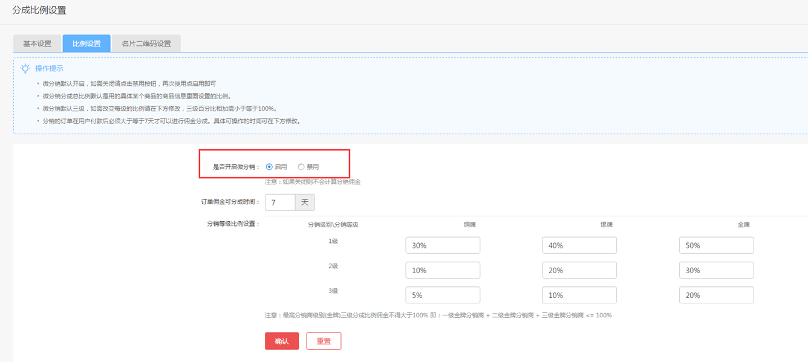This screenshot has width=808, height=362.
Task: Select the 禁用 radio button
Action: point(301,167)
